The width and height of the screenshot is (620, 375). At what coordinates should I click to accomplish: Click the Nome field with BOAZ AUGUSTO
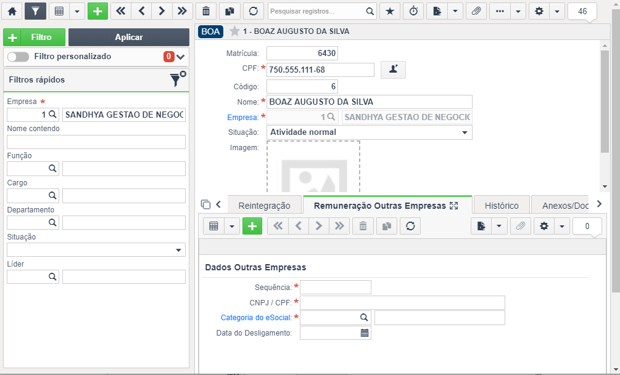coord(370,102)
